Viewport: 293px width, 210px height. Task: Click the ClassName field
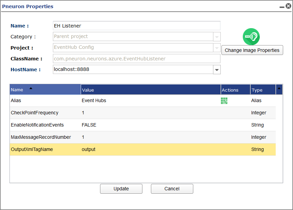[137, 59]
